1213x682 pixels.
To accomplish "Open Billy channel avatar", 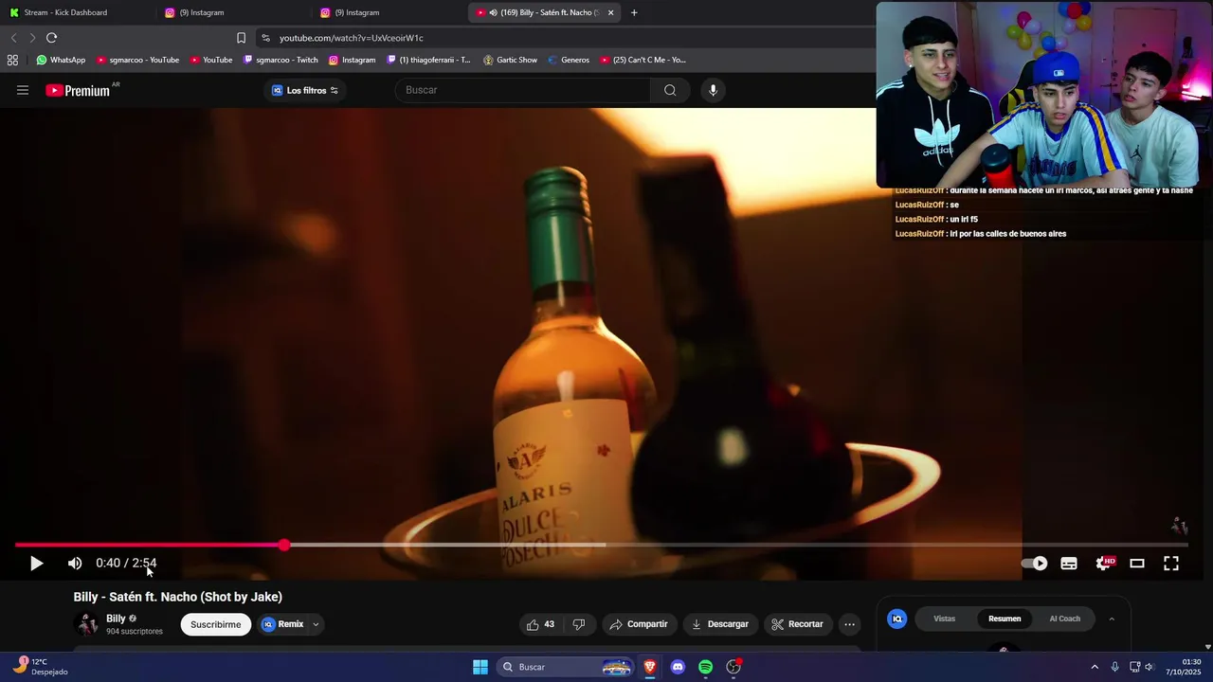I will (x=87, y=624).
